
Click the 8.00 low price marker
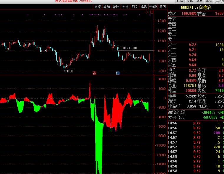(69, 71)
